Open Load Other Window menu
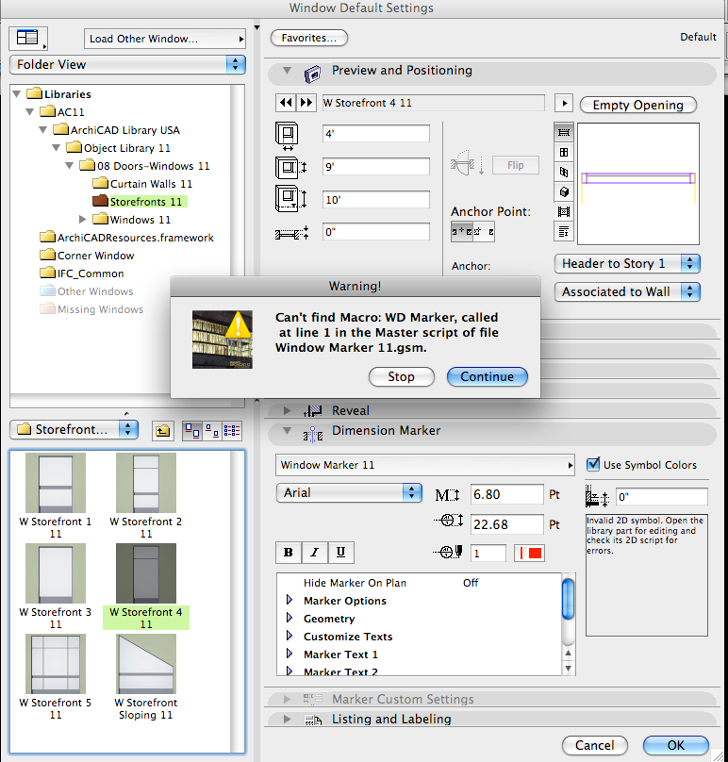This screenshot has height=762, width=728. 165,39
